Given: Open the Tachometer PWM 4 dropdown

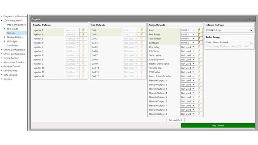Looking at the screenshot, I should click(188, 38).
